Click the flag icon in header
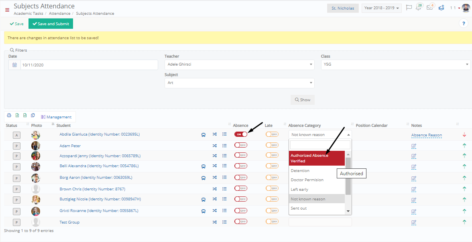 pos(409,8)
